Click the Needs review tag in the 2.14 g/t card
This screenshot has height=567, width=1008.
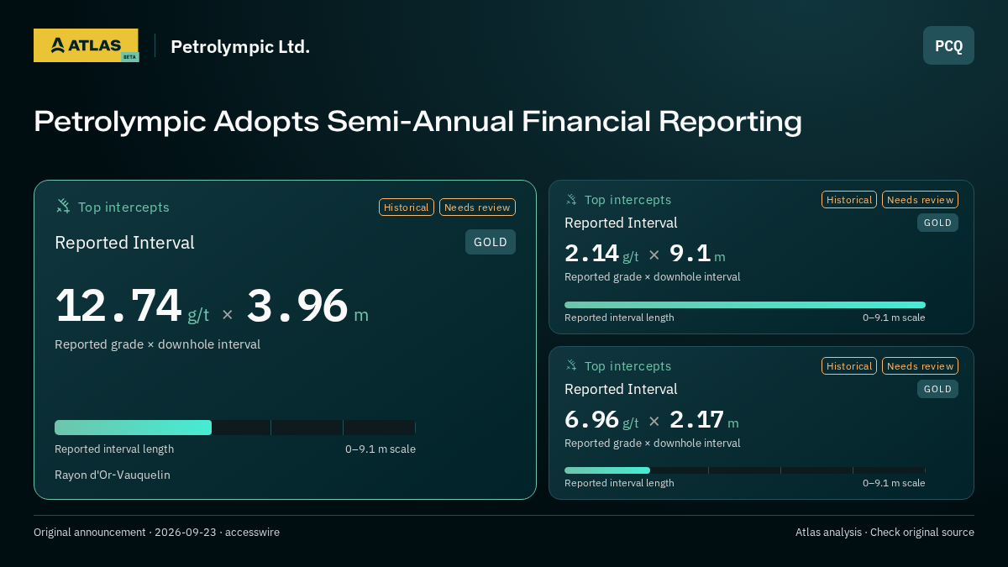[x=920, y=199]
